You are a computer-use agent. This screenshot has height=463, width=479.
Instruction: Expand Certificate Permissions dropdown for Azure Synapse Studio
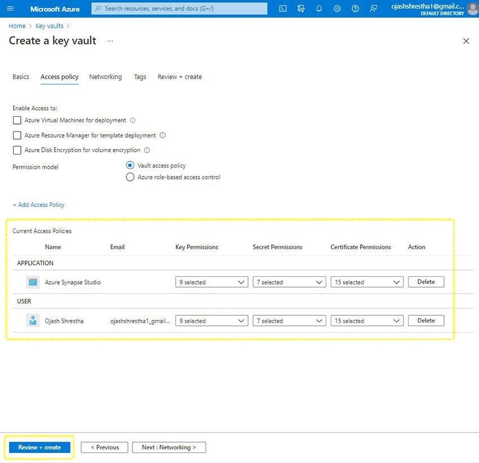click(x=367, y=282)
